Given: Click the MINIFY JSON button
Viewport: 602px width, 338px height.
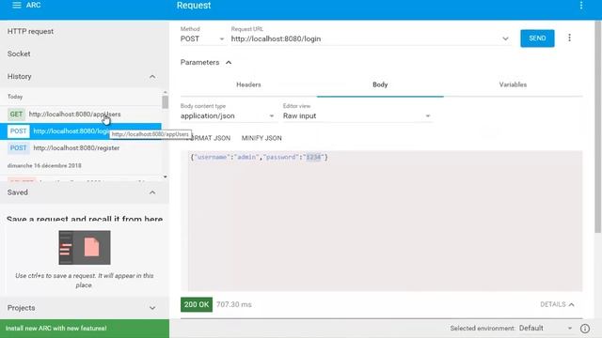Looking at the screenshot, I should (261, 138).
